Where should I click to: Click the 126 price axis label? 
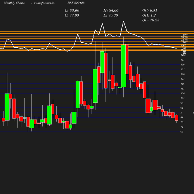183,74
